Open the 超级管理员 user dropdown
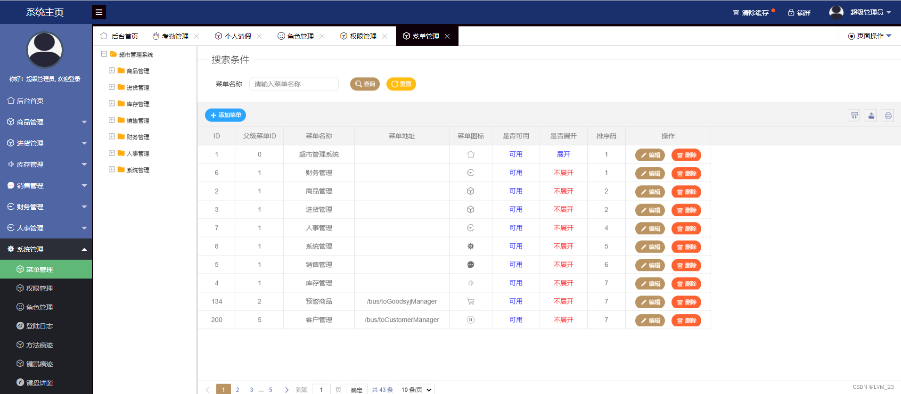Screen dimensions: 901x394 click(x=870, y=12)
